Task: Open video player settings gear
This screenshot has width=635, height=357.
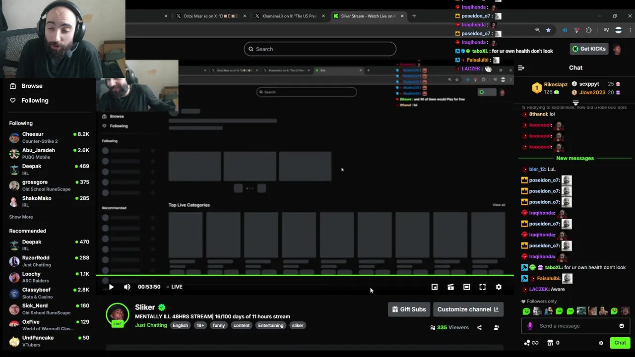Action: 499,287
